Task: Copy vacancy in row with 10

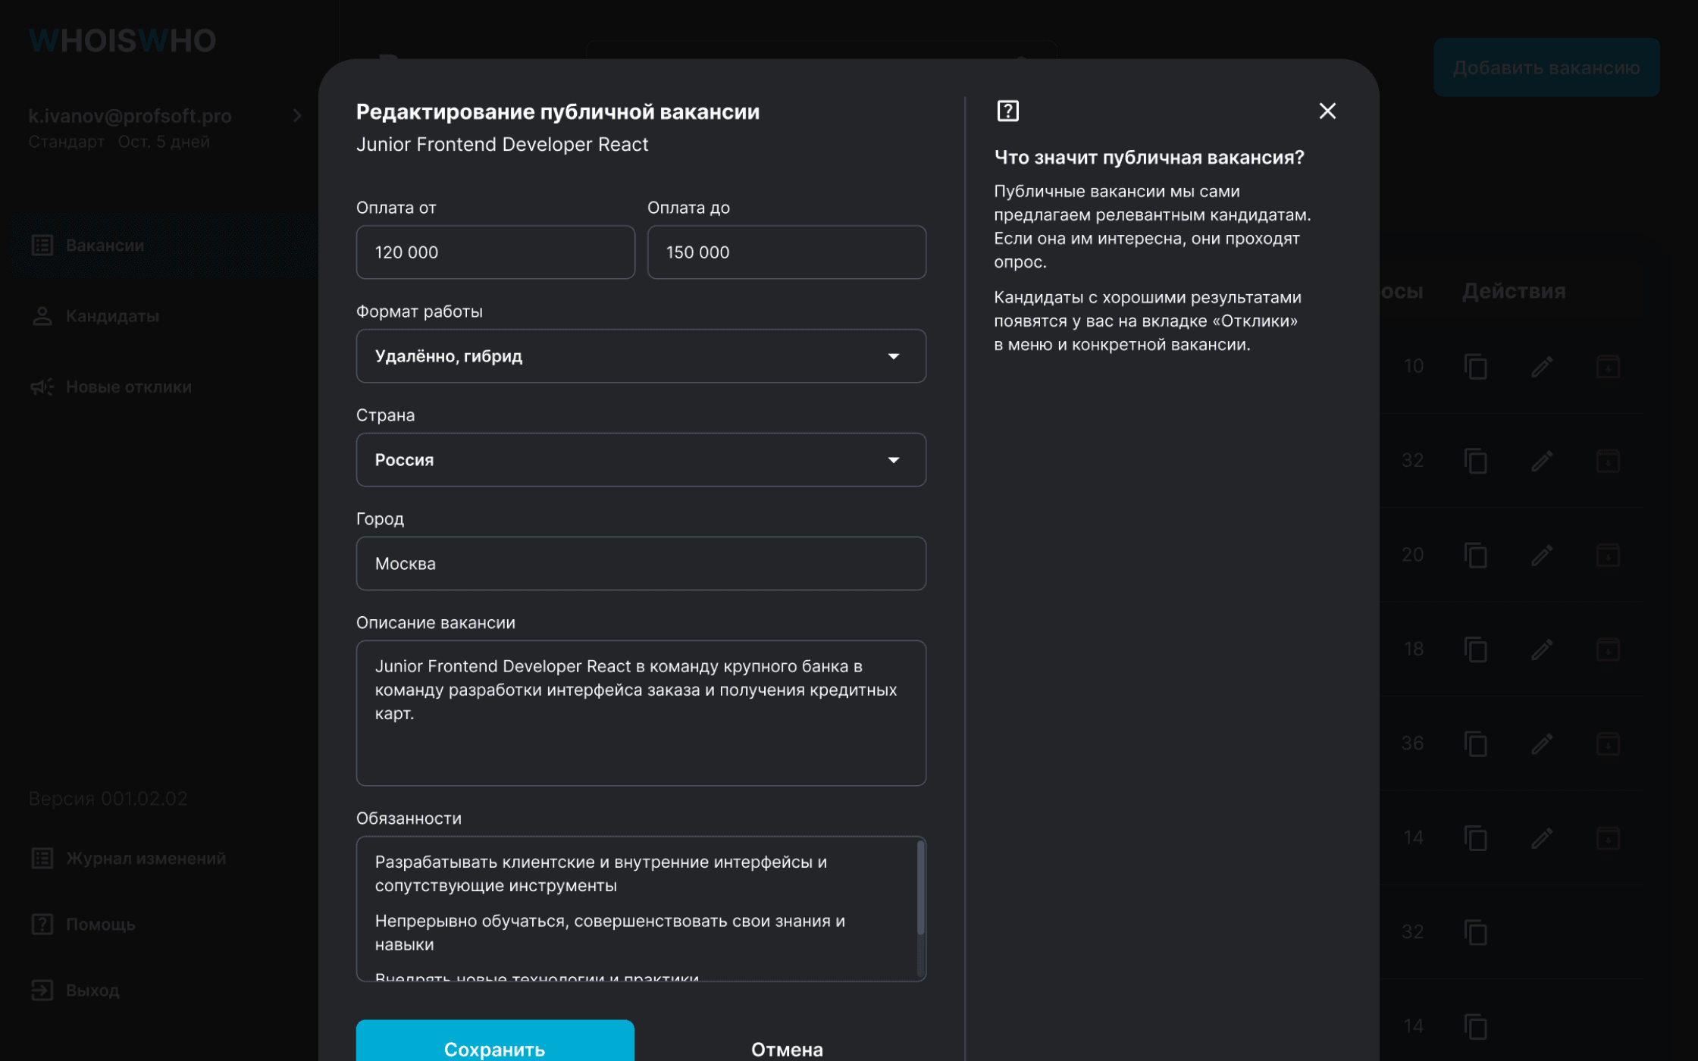Action: pyautogui.click(x=1475, y=367)
